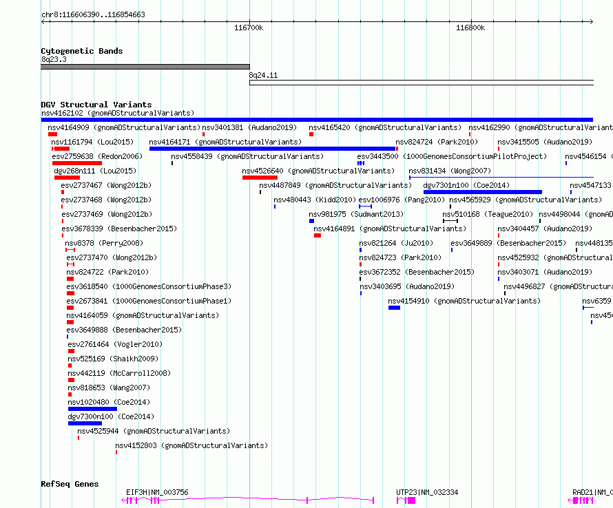Click the nsv4525932 variant label

[x=555, y=257]
